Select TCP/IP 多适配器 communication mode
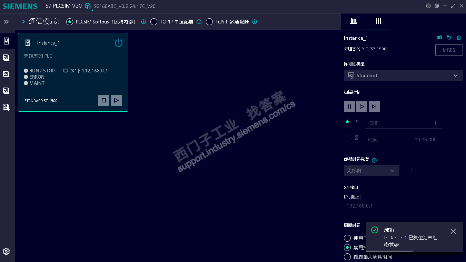Viewport: 466px width, 262px height. [x=209, y=22]
